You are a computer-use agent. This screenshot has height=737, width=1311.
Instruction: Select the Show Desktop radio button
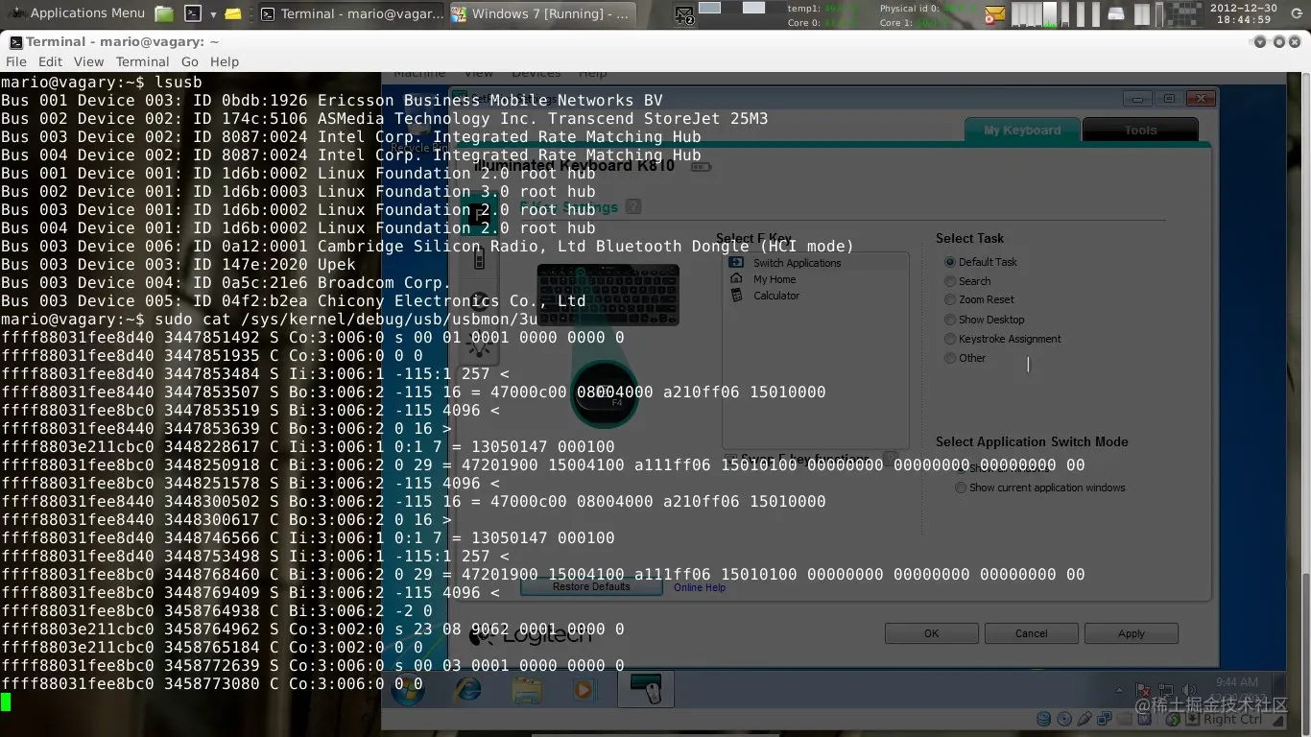coord(950,320)
